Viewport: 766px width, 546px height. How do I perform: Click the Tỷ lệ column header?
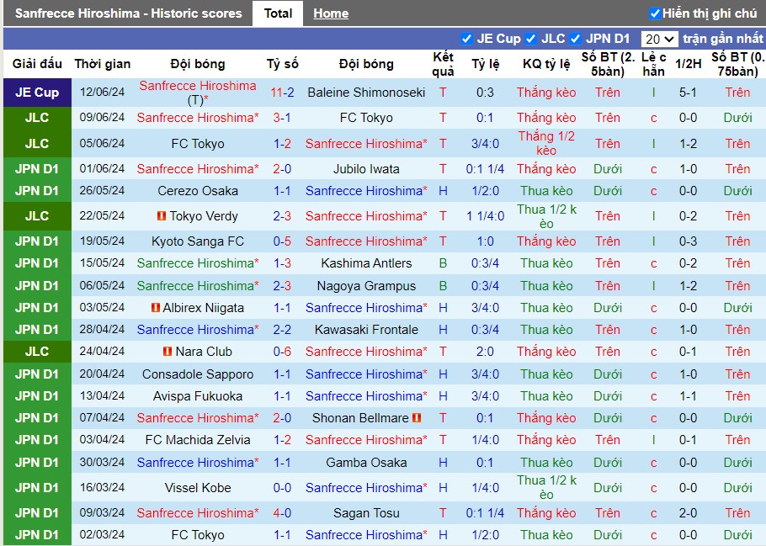[486, 63]
